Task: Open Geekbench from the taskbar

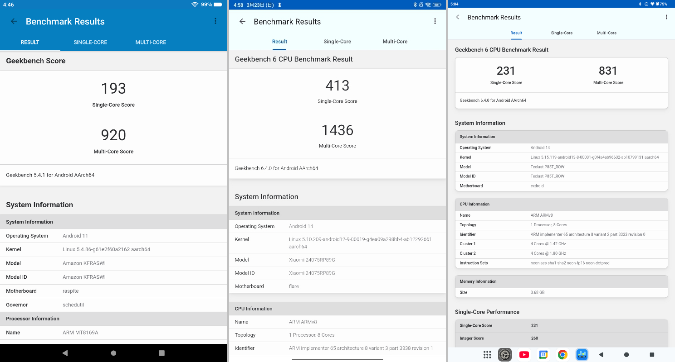Action: click(582, 354)
